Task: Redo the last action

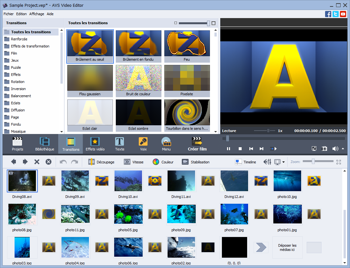Action: [x=74, y=162]
